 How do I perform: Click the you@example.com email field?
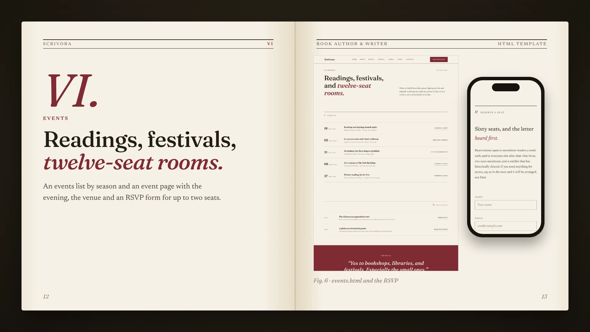(x=506, y=226)
